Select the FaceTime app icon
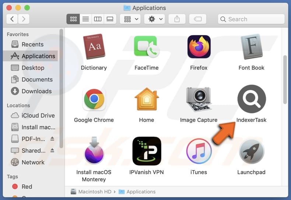Screen dimensions: 291x200 [x=147, y=46]
